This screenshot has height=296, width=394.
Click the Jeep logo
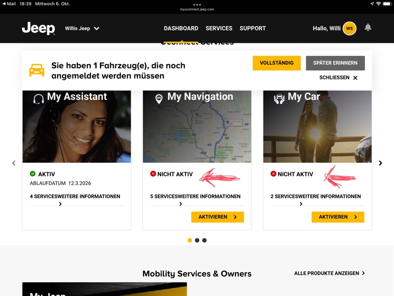coord(38,29)
